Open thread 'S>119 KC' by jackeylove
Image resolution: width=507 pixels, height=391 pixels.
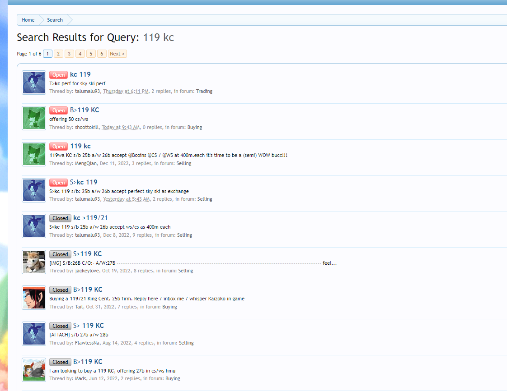tap(87, 254)
